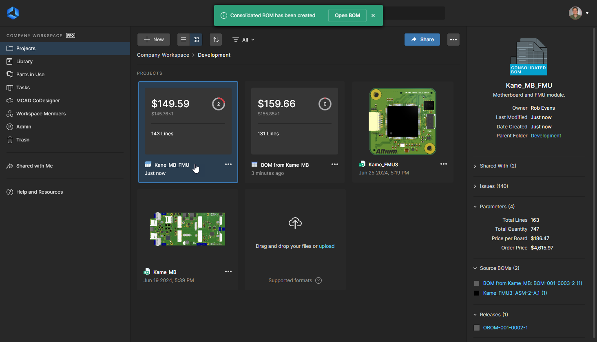Click the Order Price value $4,615.97
Screen dimensions: 597x342
point(542,248)
